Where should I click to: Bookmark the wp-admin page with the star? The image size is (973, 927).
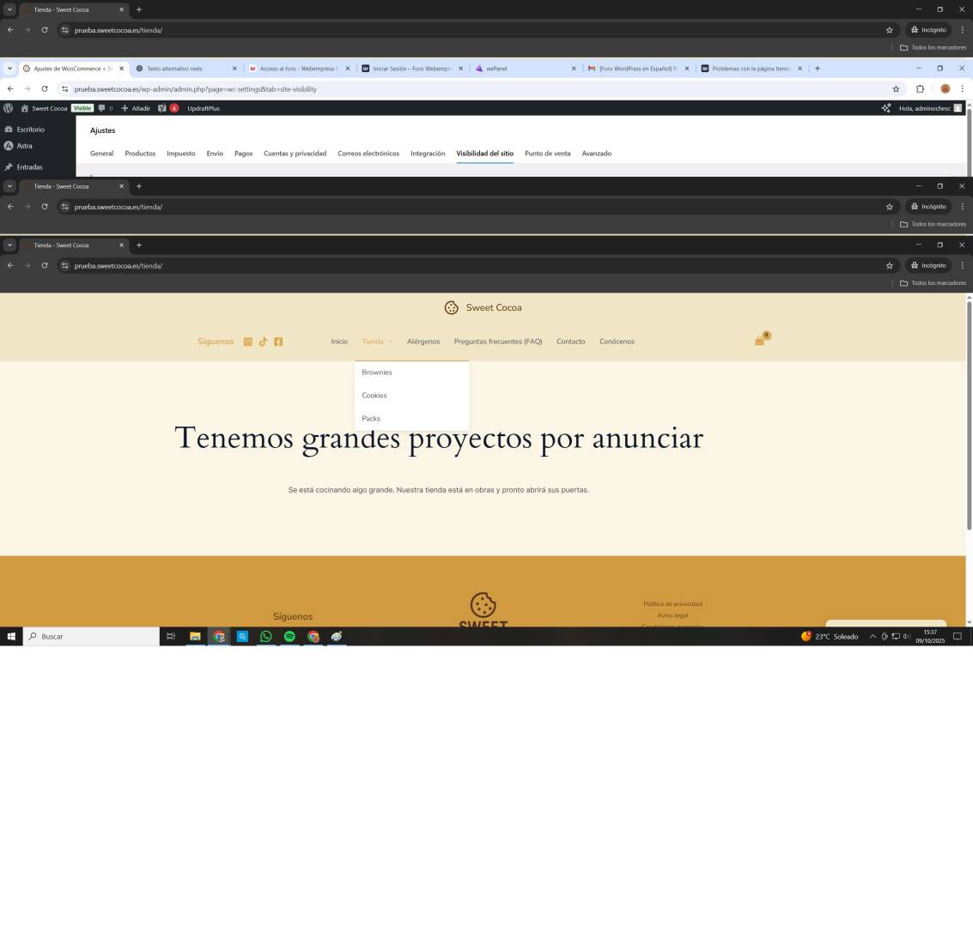(x=896, y=88)
